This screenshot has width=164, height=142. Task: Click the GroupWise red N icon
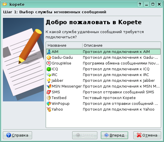(x=49, y=63)
